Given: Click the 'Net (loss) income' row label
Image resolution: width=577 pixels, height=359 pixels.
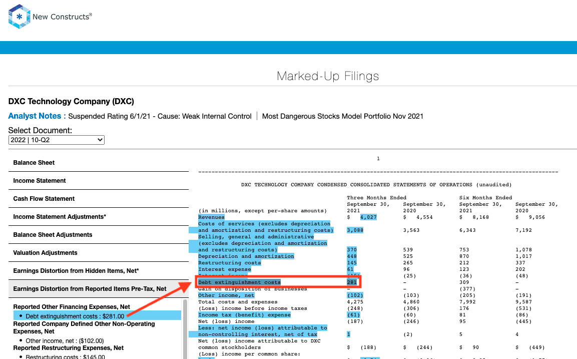Looking at the screenshot, I should 226,321.
